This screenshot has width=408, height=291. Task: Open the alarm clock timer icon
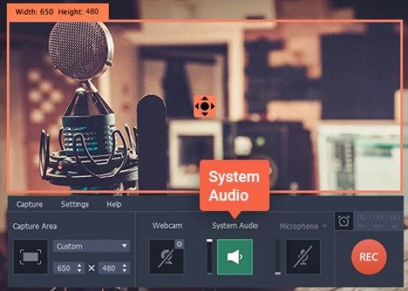pos(344,221)
